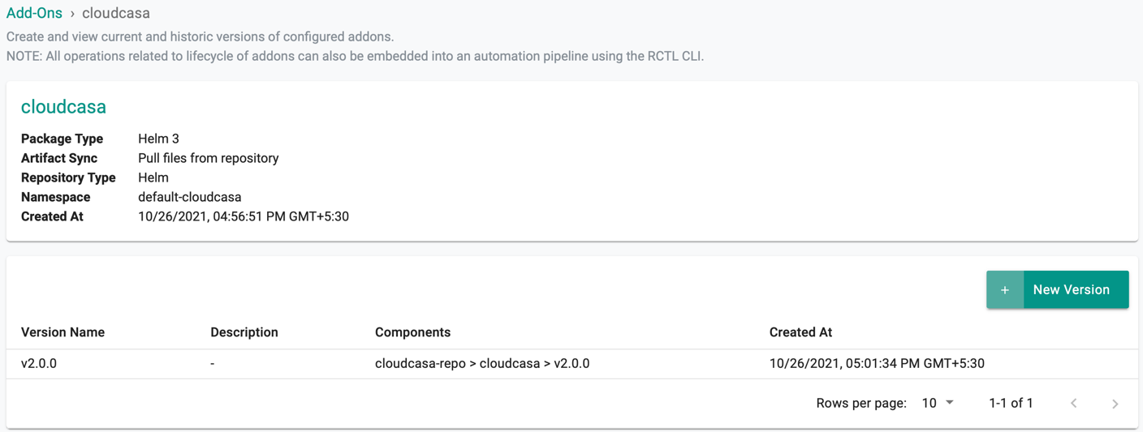Click the Helm 3 package type value
Screen dimensions: 1143x432
pyautogui.click(x=158, y=139)
